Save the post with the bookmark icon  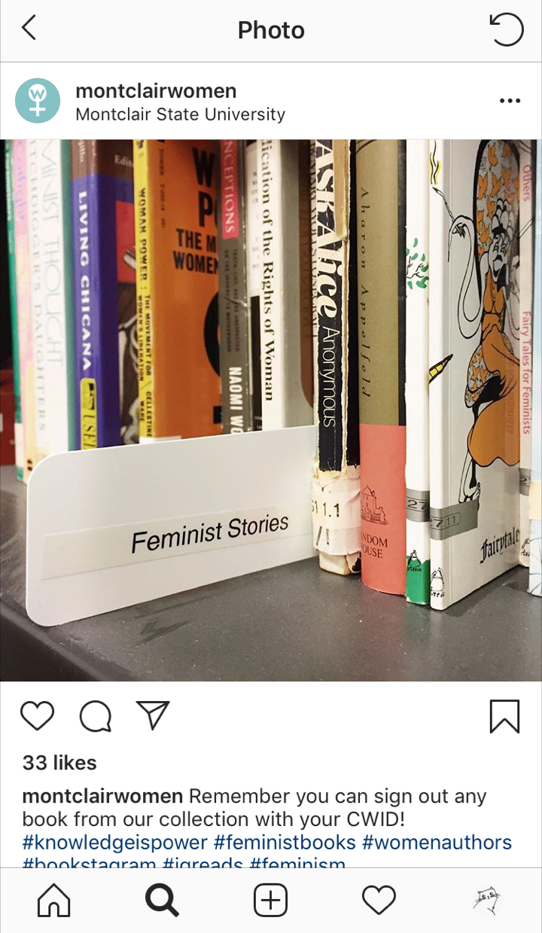[504, 716]
